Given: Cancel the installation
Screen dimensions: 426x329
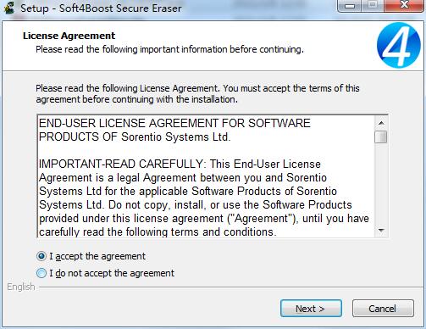Looking at the screenshot, I should tap(383, 309).
